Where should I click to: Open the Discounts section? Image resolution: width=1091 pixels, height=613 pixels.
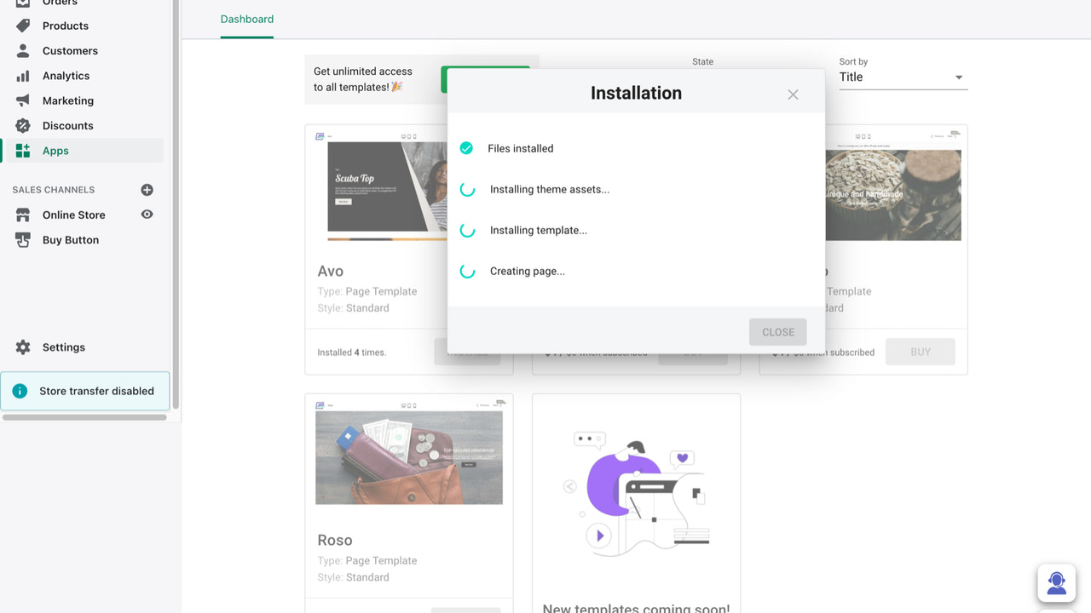[x=67, y=125]
